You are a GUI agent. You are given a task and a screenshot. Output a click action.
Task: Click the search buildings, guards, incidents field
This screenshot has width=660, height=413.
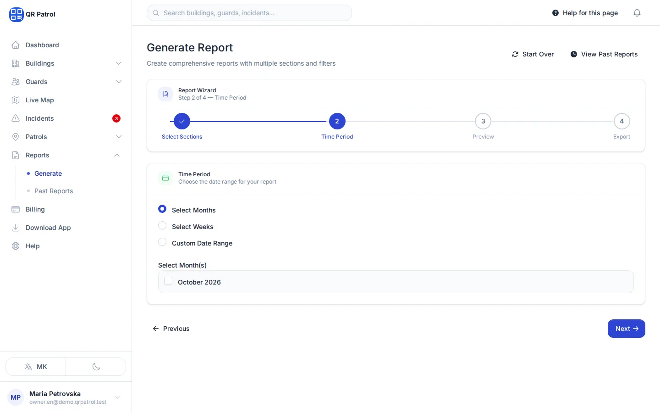249,13
